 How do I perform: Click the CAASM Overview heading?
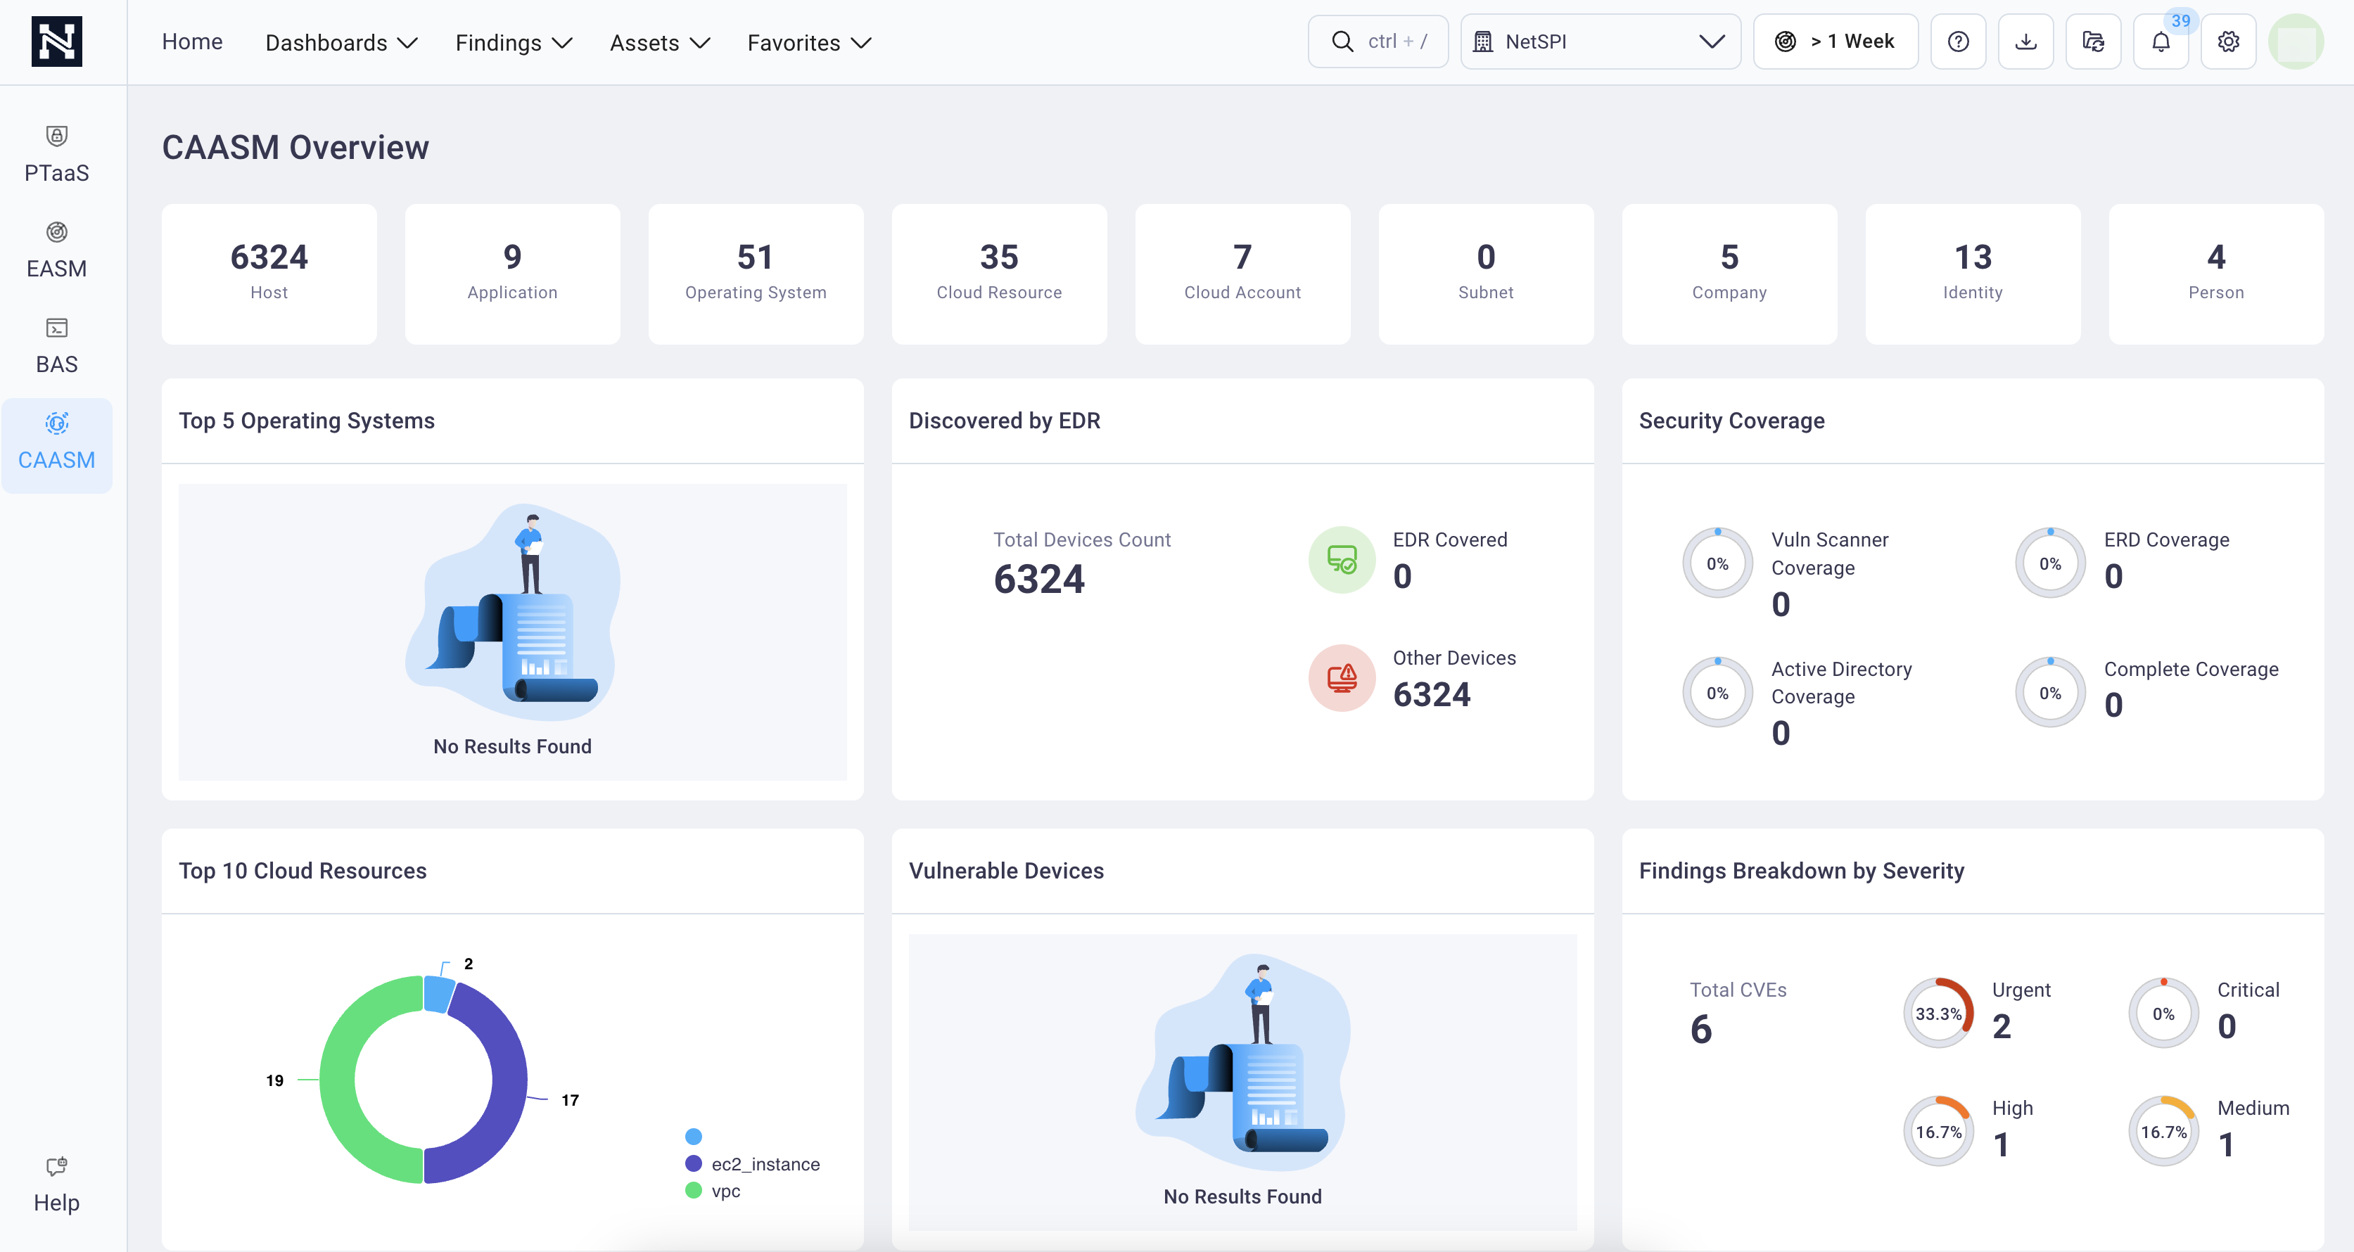(295, 147)
